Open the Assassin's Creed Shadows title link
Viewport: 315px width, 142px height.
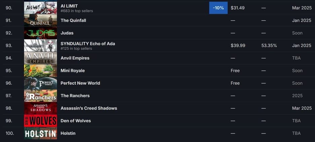click(x=89, y=108)
